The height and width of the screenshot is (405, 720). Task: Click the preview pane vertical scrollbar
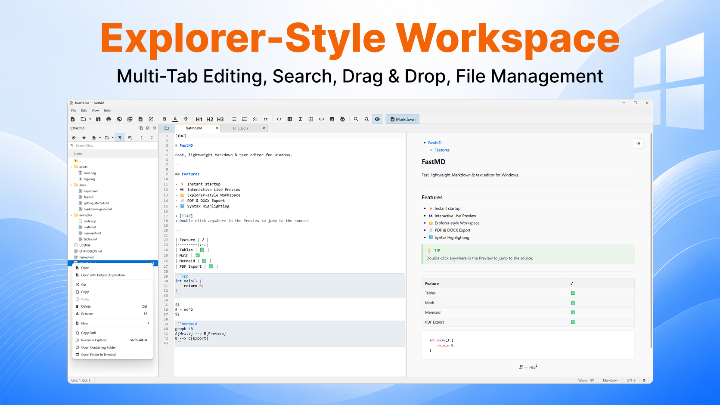[651, 241]
